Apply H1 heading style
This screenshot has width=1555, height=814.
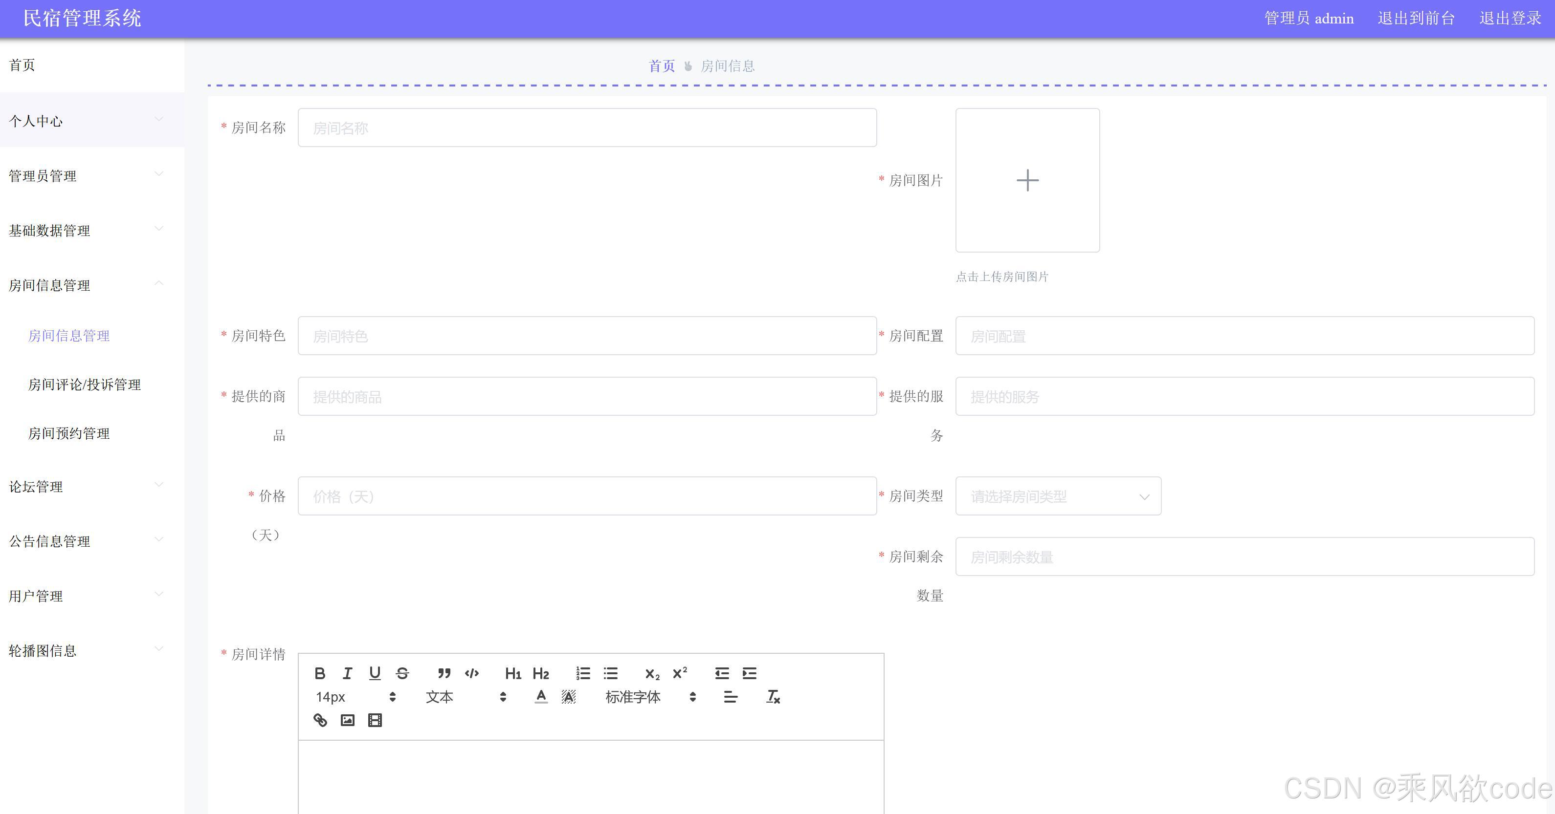point(512,673)
